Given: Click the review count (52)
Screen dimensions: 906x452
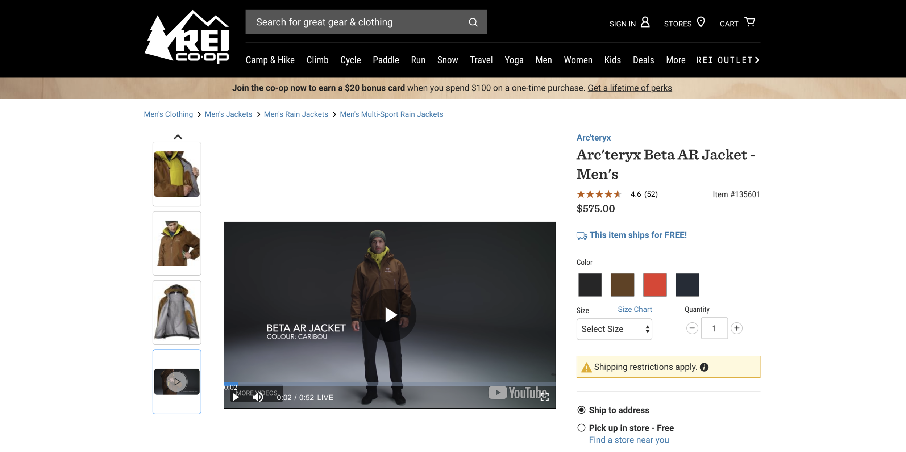Looking at the screenshot, I should click(x=651, y=194).
